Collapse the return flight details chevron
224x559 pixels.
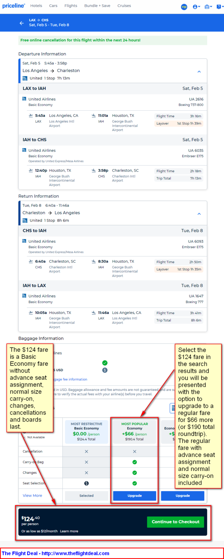coord(199,214)
